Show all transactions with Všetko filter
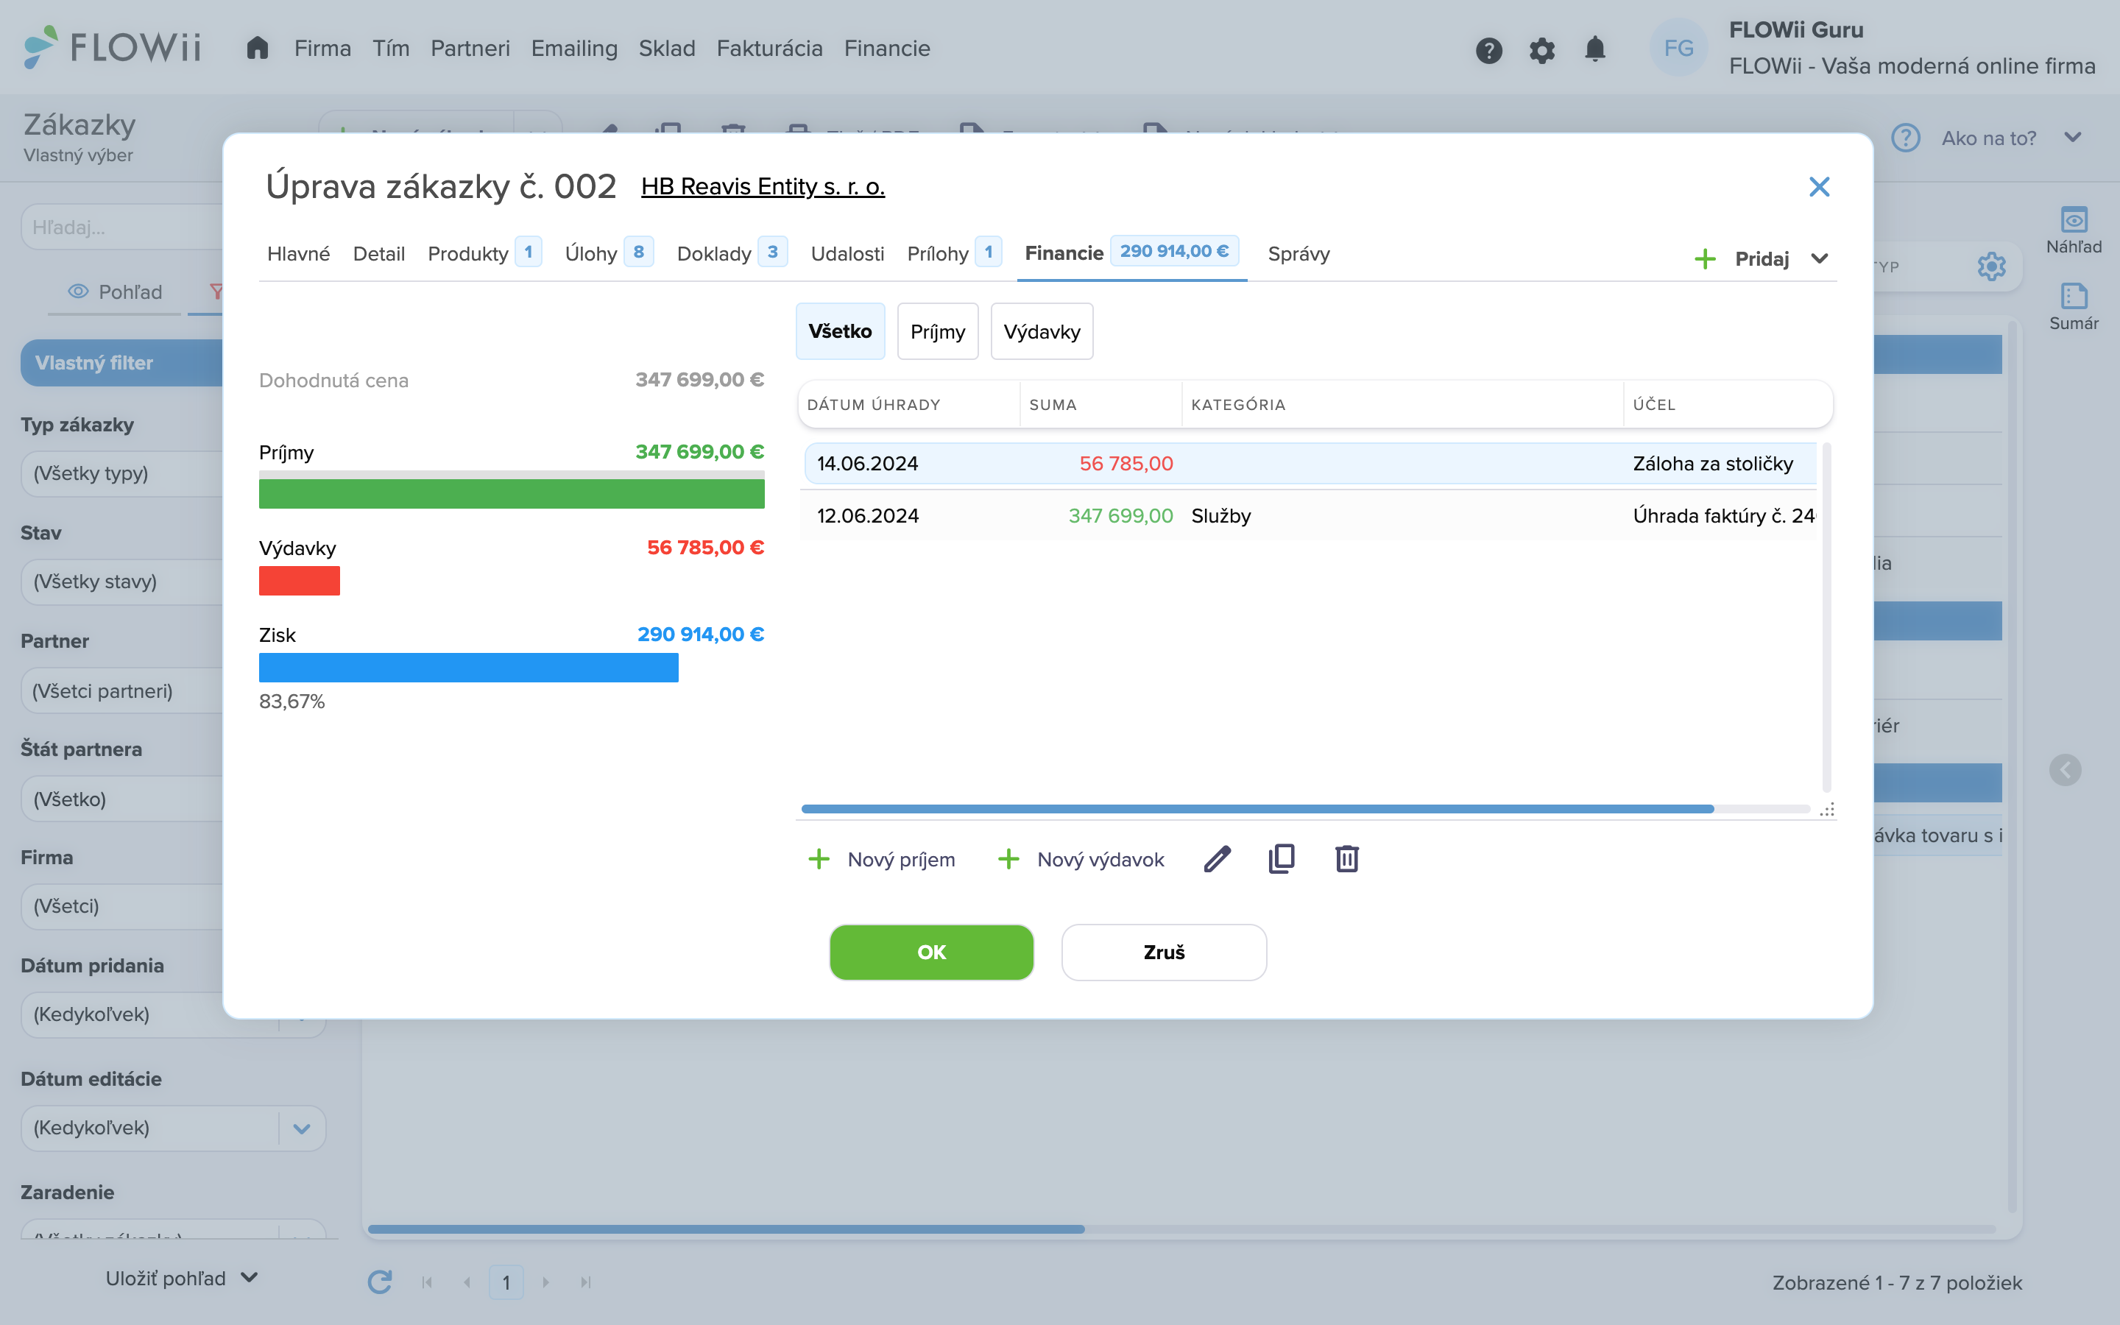The width and height of the screenshot is (2120, 1325). [x=839, y=331]
